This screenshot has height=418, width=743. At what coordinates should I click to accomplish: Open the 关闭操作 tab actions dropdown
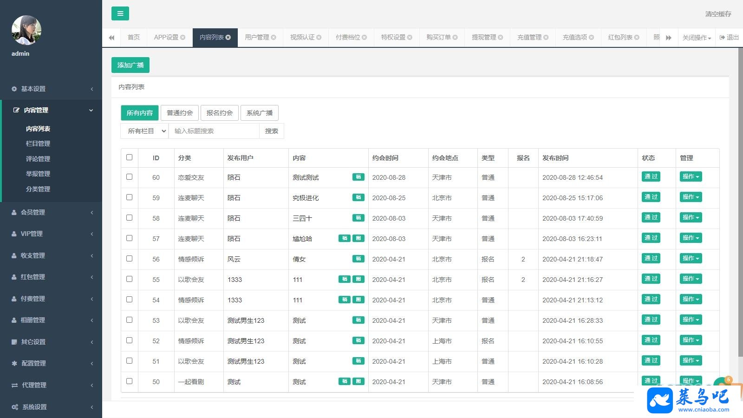(x=697, y=38)
